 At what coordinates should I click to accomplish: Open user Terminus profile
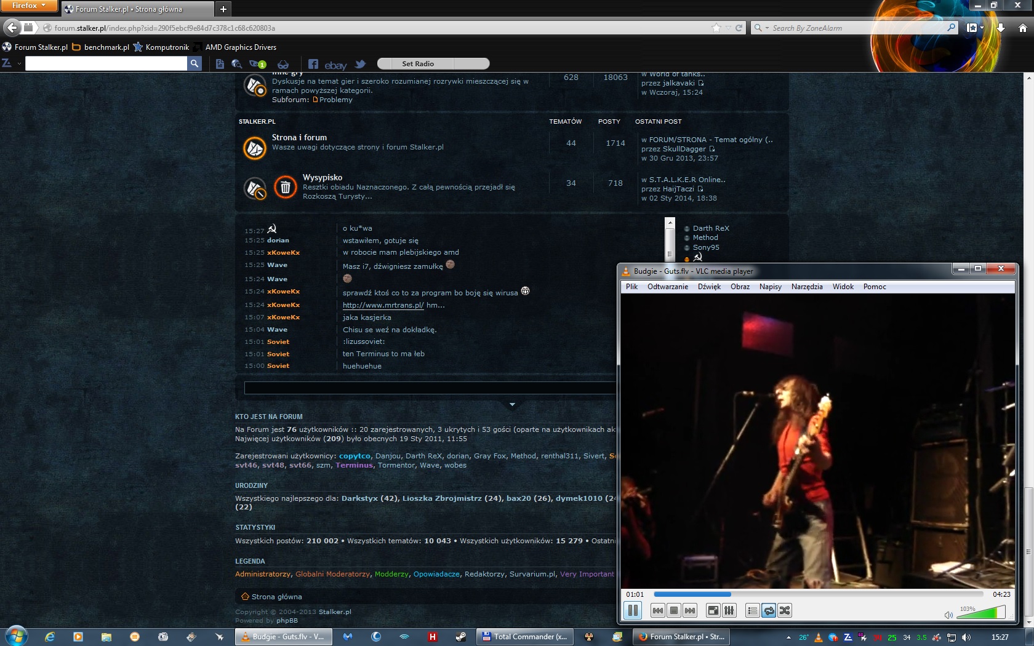click(355, 465)
